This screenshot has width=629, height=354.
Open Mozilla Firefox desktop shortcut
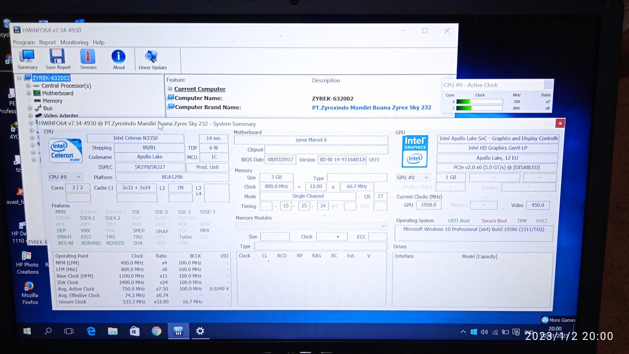coord(29,293)
